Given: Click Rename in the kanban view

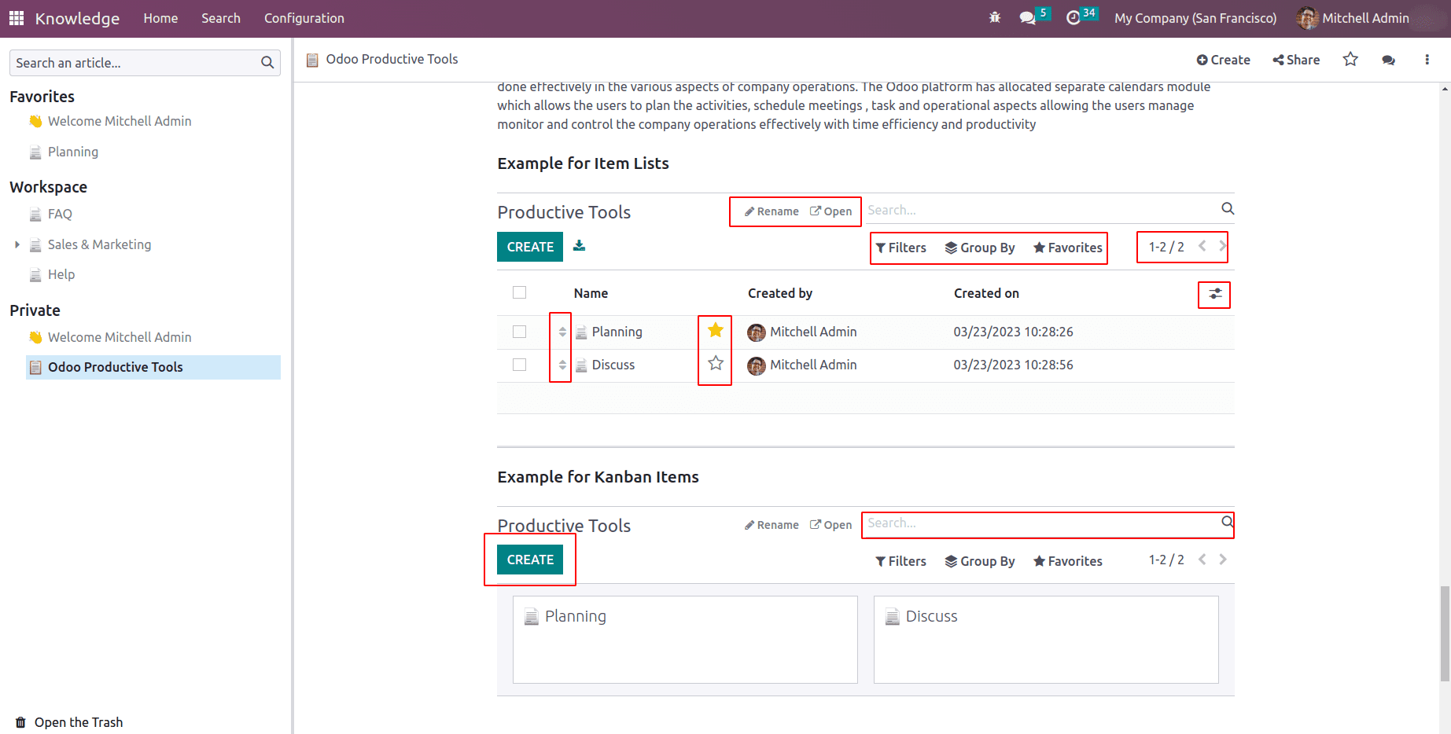Looking at the screenshot, I should pyautogui.click(x=772, y=525).
